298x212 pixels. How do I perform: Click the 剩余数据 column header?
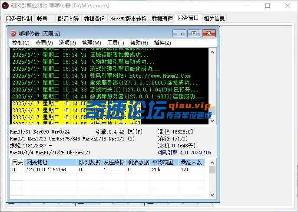138,162
